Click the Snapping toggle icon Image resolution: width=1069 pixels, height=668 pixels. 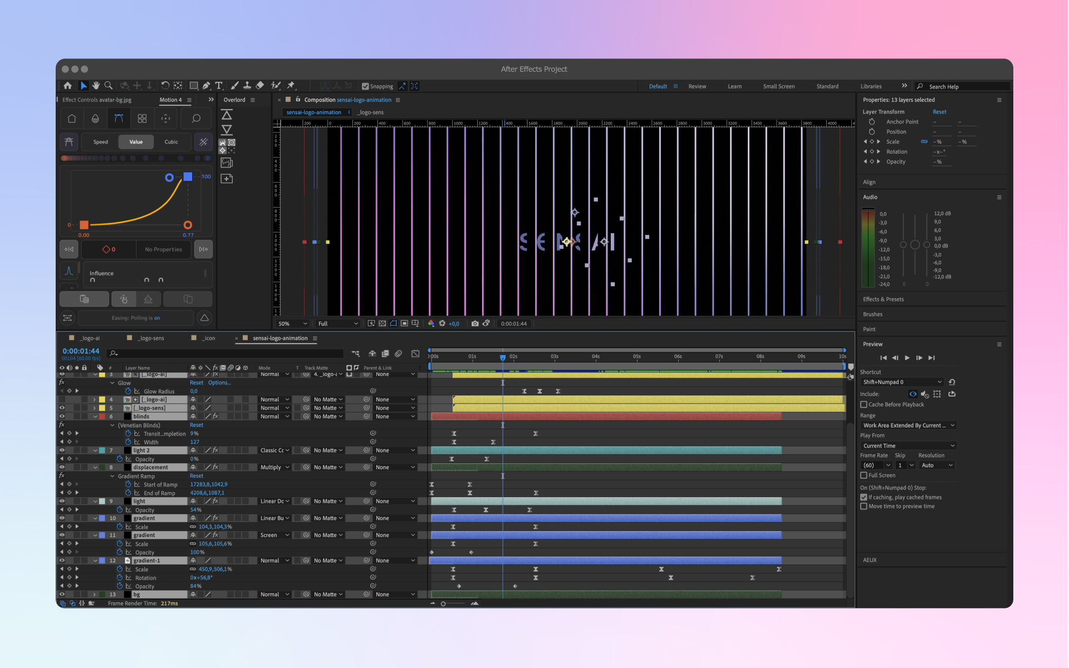coord(363,85)
